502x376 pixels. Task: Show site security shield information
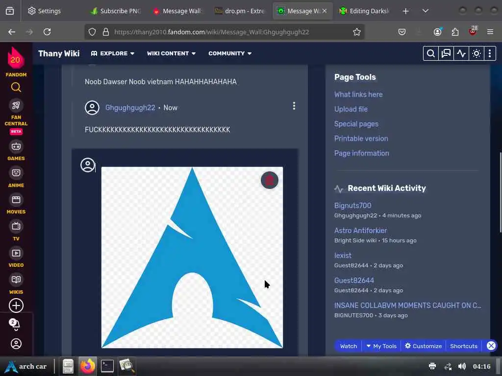92,32
